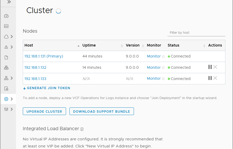Focus the Filter by host field
Viewport: 233px width, 149px height.
[x=196, y=33]
